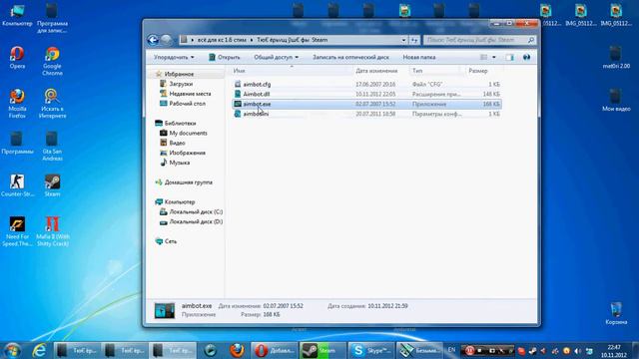The height and width of the screenshot is (359, 639).
Task: Switch to the Opera taskbar window
Action: pyautogui.click(x=275, y=350)
